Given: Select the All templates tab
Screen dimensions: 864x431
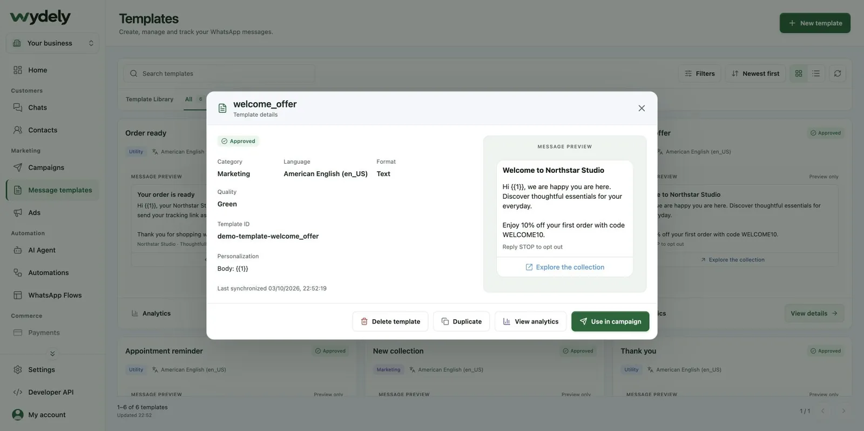Looking at the screenshot, I should point(193,99).
